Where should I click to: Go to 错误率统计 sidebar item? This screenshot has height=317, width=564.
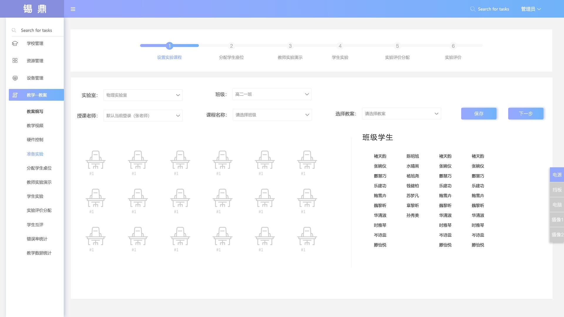(x=37, y=239)
